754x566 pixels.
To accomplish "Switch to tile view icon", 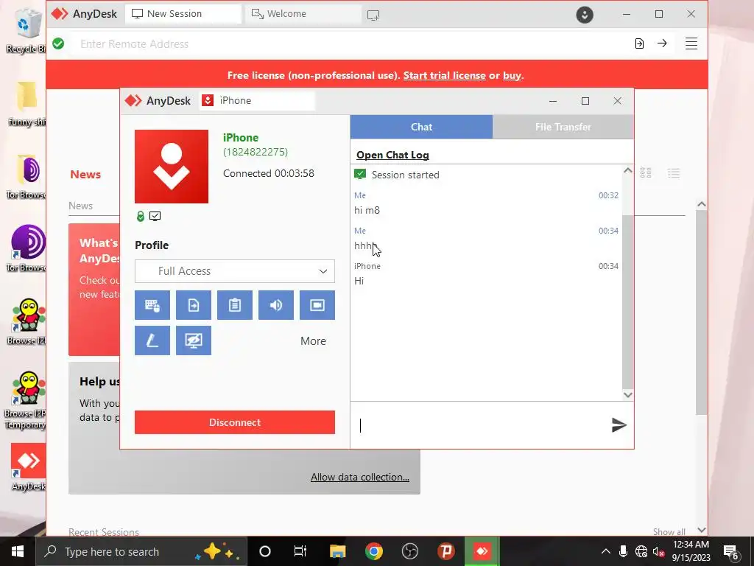I will (x=646, y=172).
